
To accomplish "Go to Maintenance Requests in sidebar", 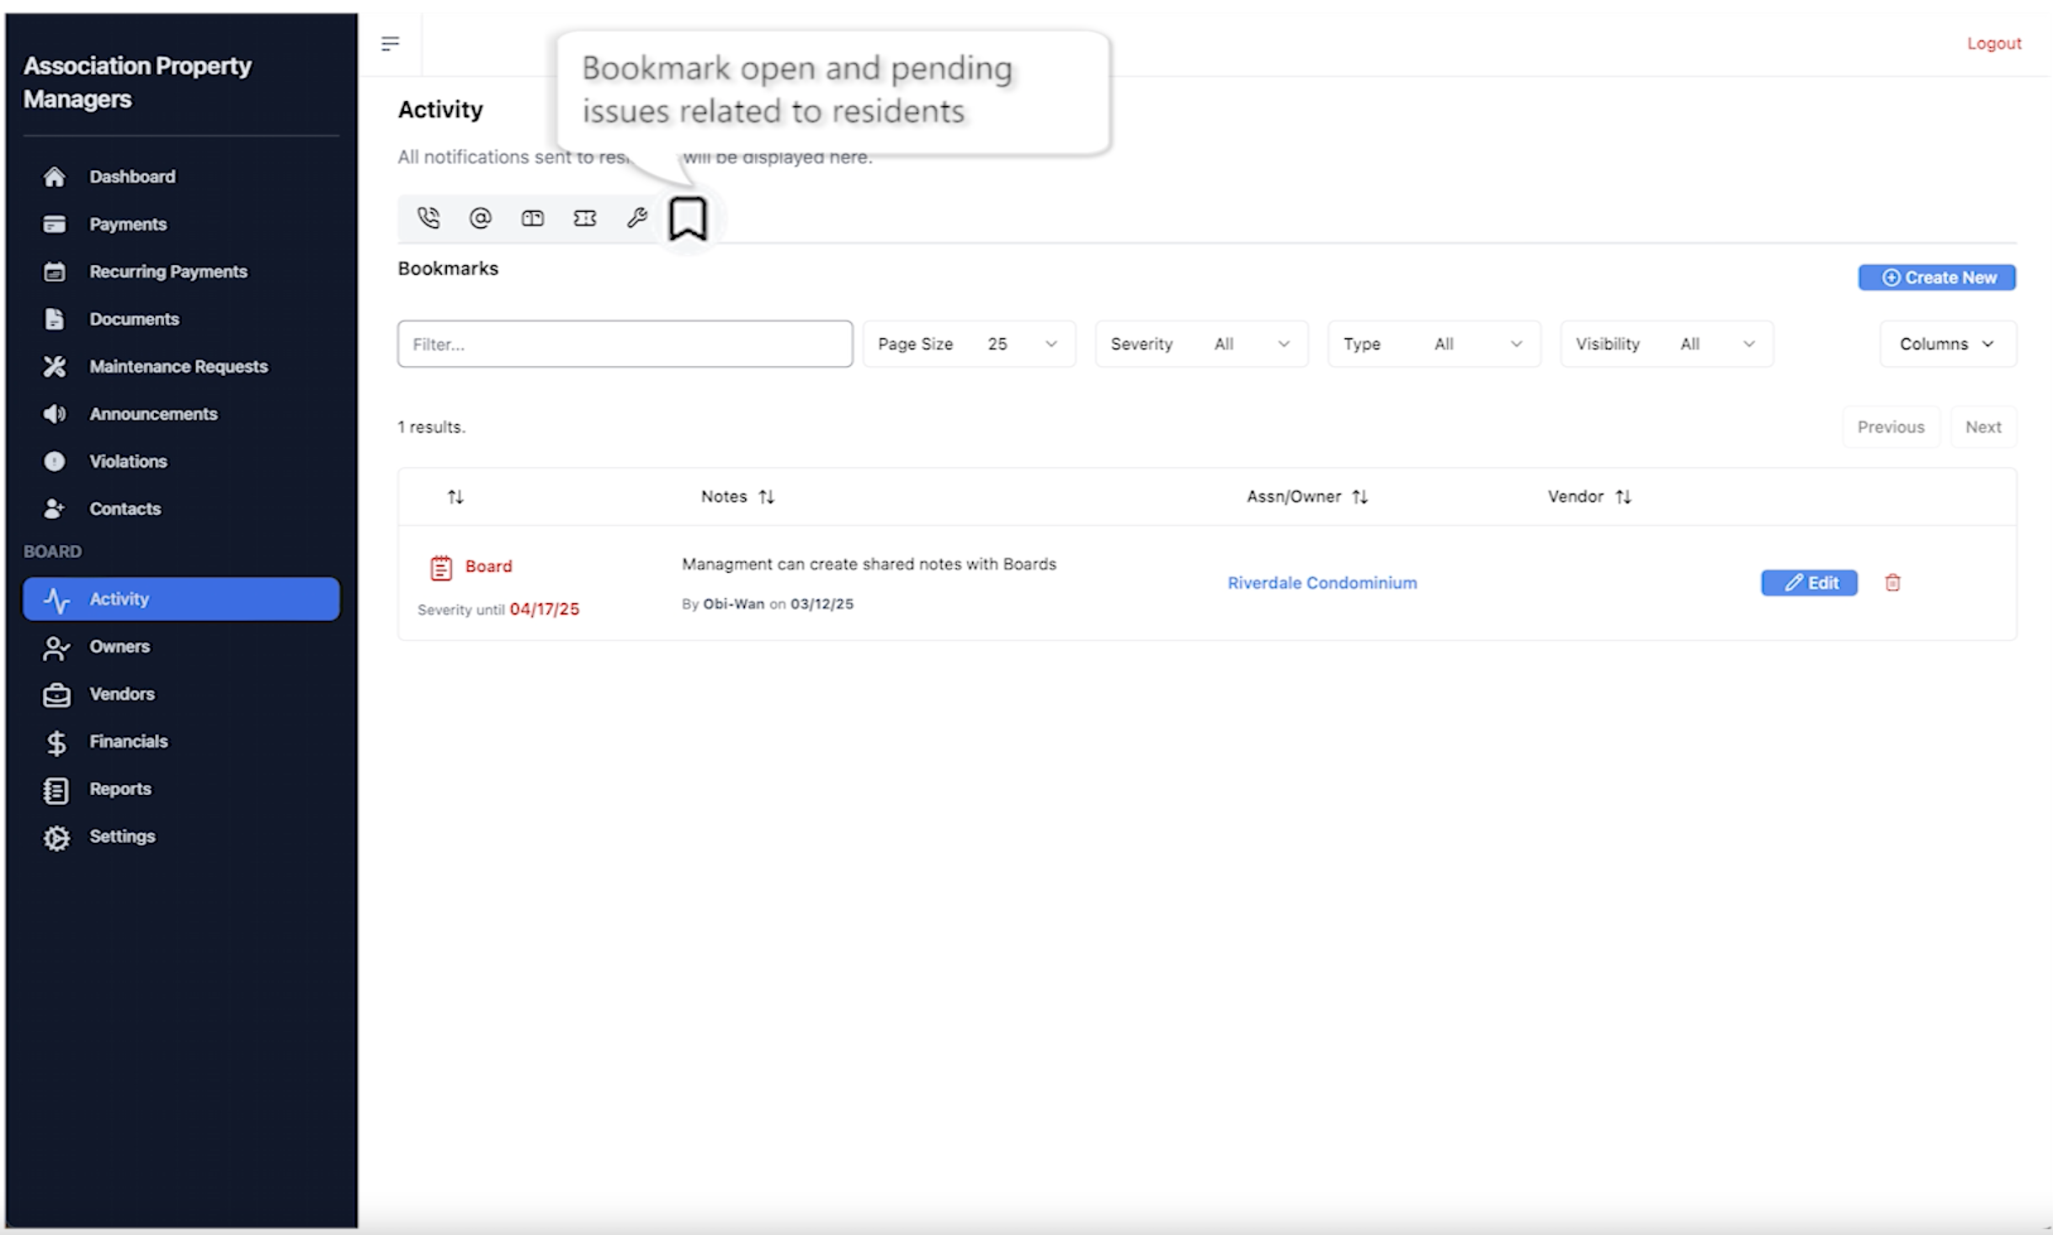I will pyautogui.click(x=178, y=367).
